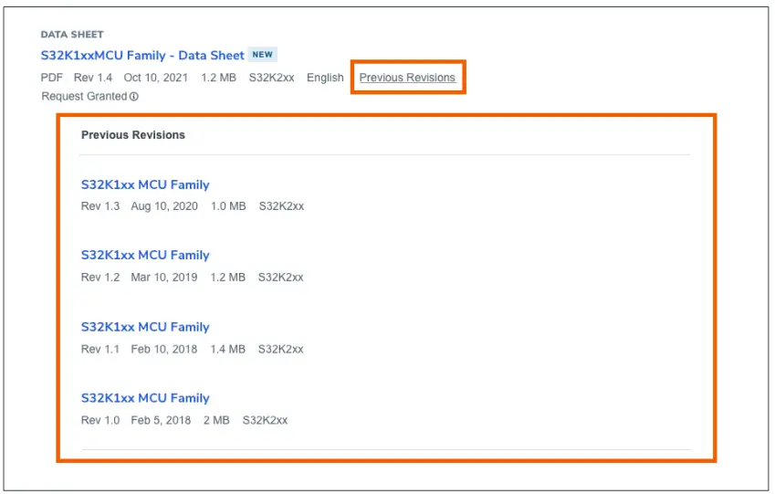Image resolution: width=775 pixels, height=494 pixels.
Task: Click the 1.4 MB file size text
Action: click(x=227, y=349)
